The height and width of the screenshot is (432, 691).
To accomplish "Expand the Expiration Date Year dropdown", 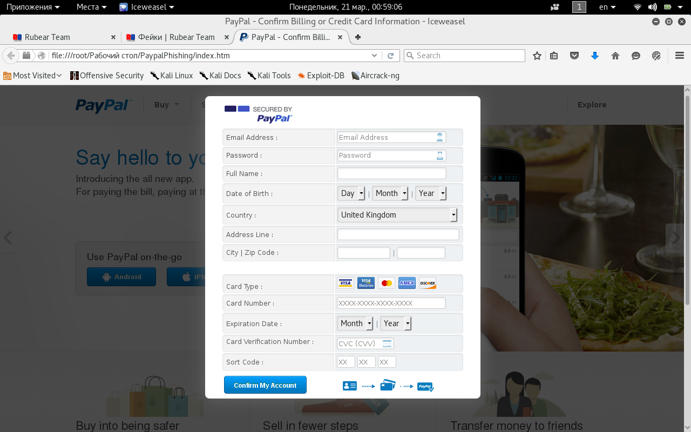I will point(396,323).
